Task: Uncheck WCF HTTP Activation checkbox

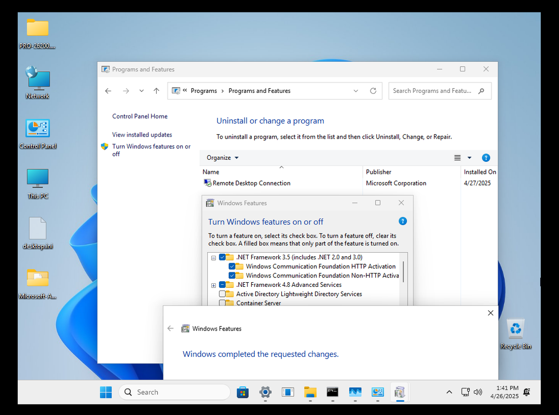Action: click(231, 267)
